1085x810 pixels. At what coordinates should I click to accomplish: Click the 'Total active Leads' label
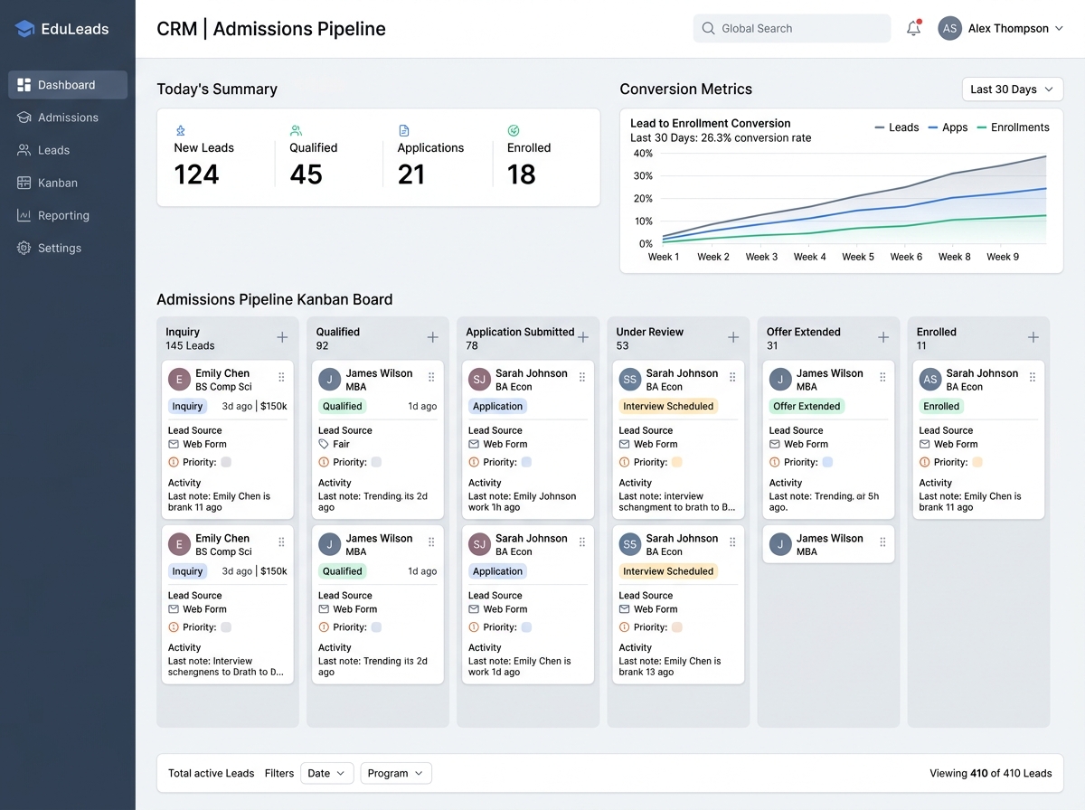(x=212, y=773)
